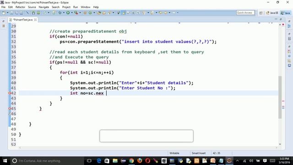The width and height of the screenshot is (293, 165).
Task: Open the Run menu
Action: coord(76,7)
